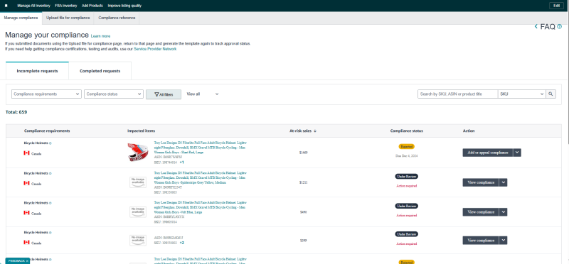Expand arrow next to Add or appeal compliance
Screen dimensions: 569x264
(x=517, y=153)
